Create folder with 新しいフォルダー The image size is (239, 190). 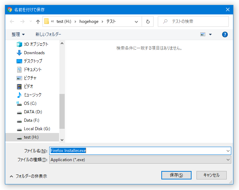pyautogui.click(x=48, y=34)
